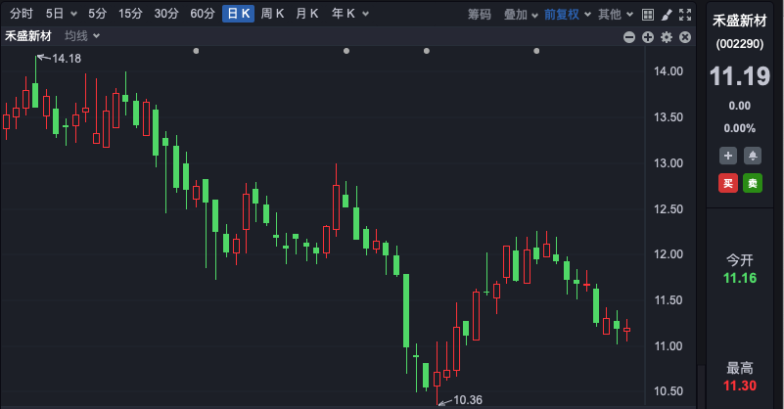This screenshot has width=784, height=409.
Task: Switch to the 分时 intraday view
Action: [21, 14]
